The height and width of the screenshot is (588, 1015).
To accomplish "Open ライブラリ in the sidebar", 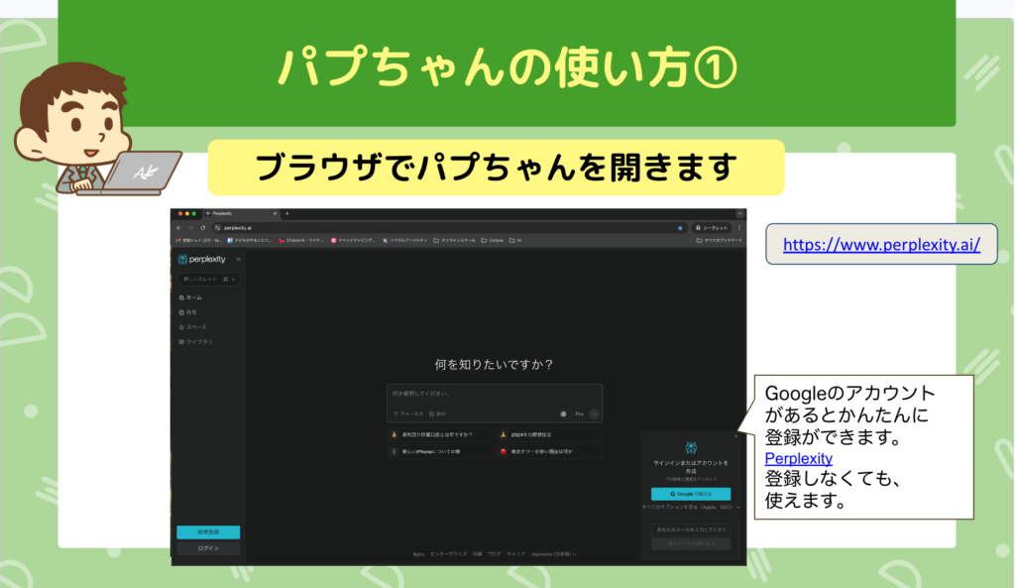I will (195, 342).
